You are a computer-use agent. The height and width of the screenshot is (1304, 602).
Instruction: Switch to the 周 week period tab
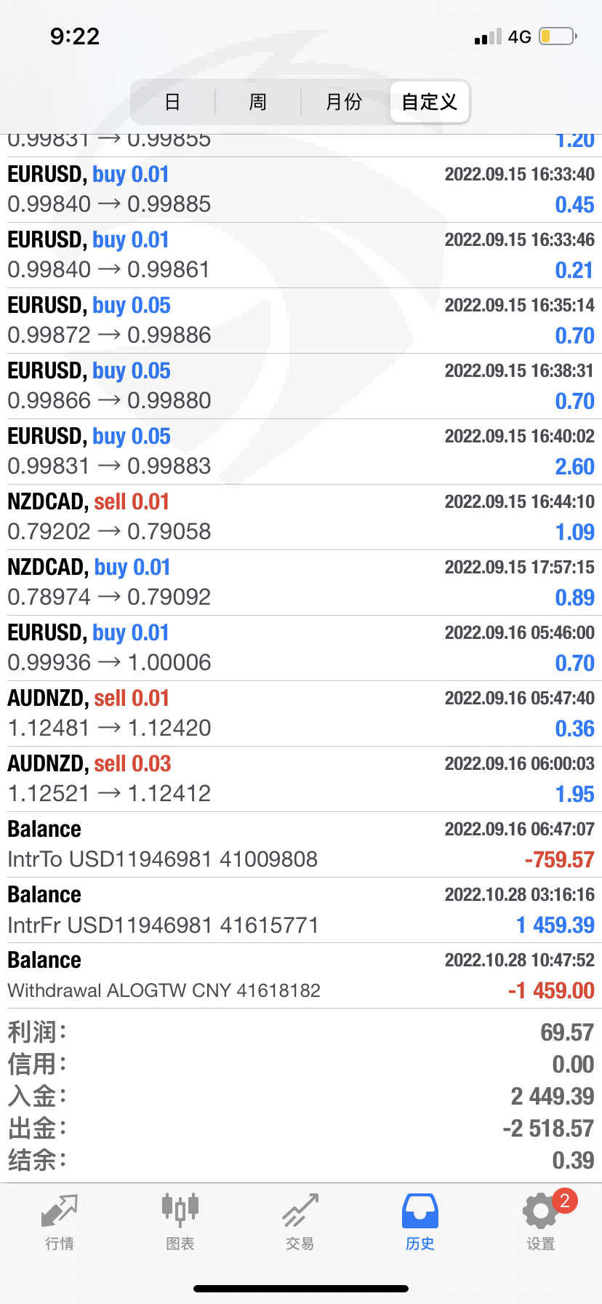(x=257, y=102)
